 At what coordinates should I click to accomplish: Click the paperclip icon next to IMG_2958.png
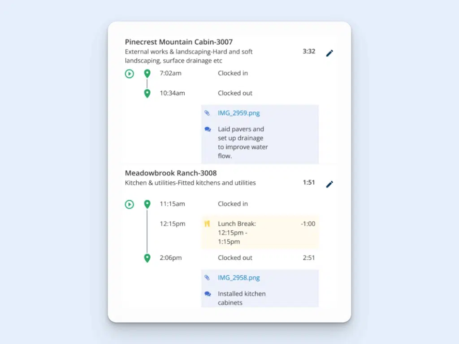(x=207, y=278)
